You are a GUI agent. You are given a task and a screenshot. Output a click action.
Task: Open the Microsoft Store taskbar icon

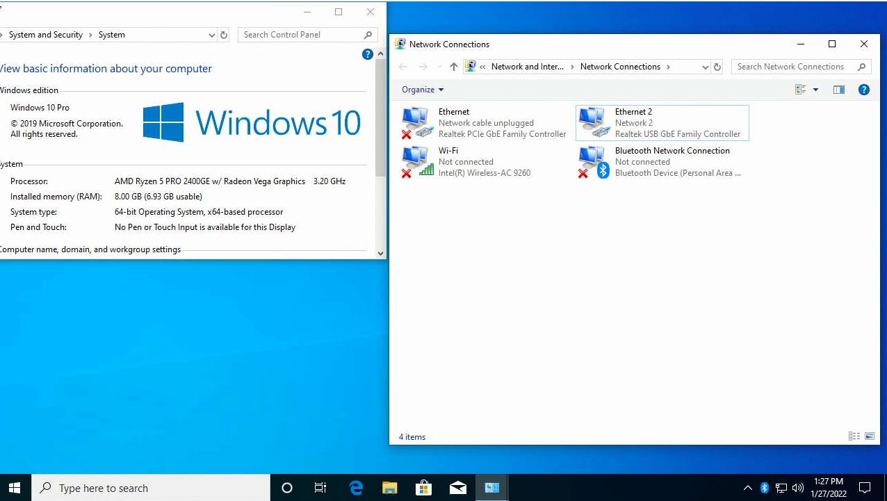point(423,488)
